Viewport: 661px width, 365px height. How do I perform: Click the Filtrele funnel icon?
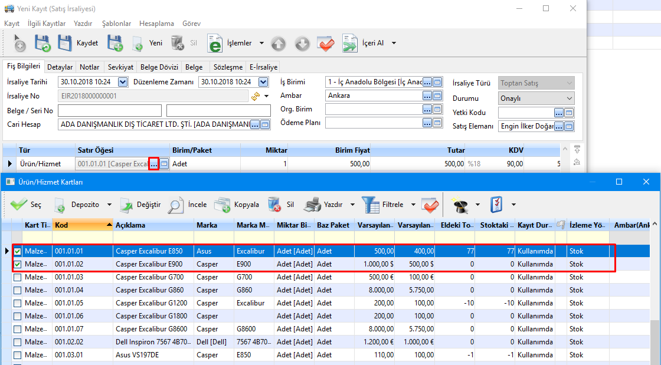(x=371, y=205)
